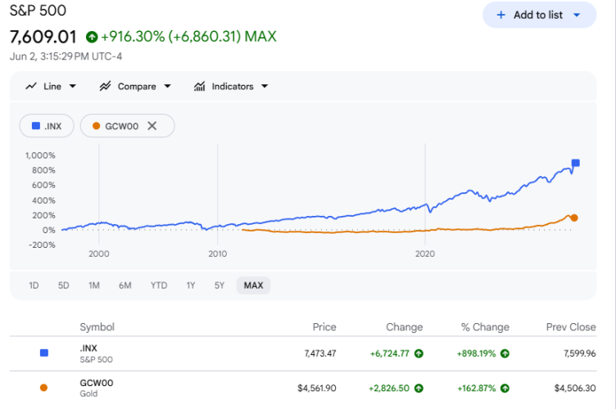
Task: Click the blue square in the .INX table row
Action: pos(44,353)
